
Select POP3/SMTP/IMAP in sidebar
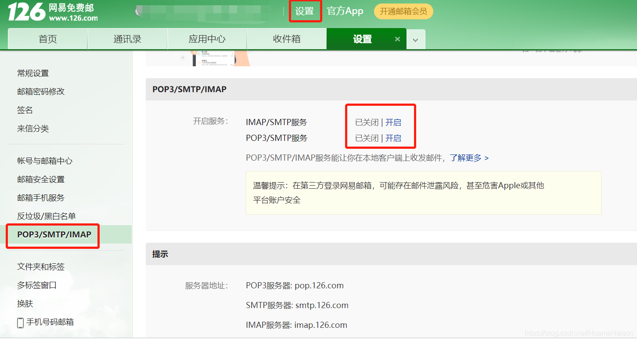pyautogui.click(x=54, y=235)
